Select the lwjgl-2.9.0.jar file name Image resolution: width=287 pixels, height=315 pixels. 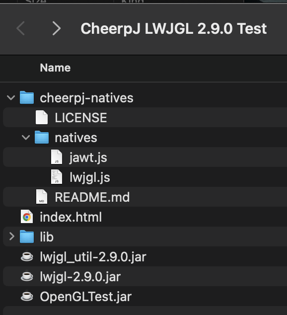(80, 277)
